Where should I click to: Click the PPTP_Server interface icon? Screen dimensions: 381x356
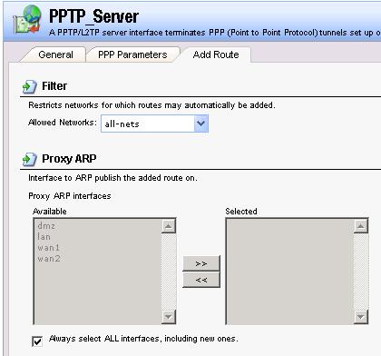click(x=27, y=19)
